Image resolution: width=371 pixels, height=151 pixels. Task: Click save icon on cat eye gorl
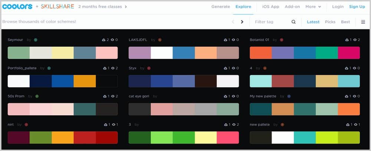point(226,96)
